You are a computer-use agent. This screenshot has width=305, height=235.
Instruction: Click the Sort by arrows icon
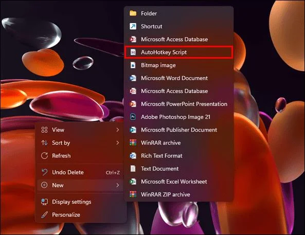tap(44, 143)
